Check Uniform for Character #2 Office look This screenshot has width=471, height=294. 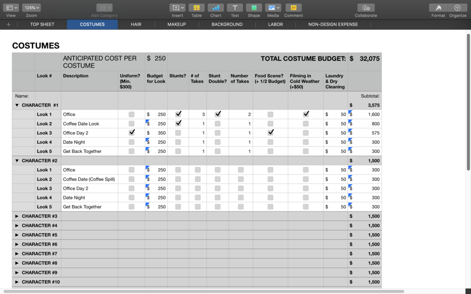tap(132, 170)
